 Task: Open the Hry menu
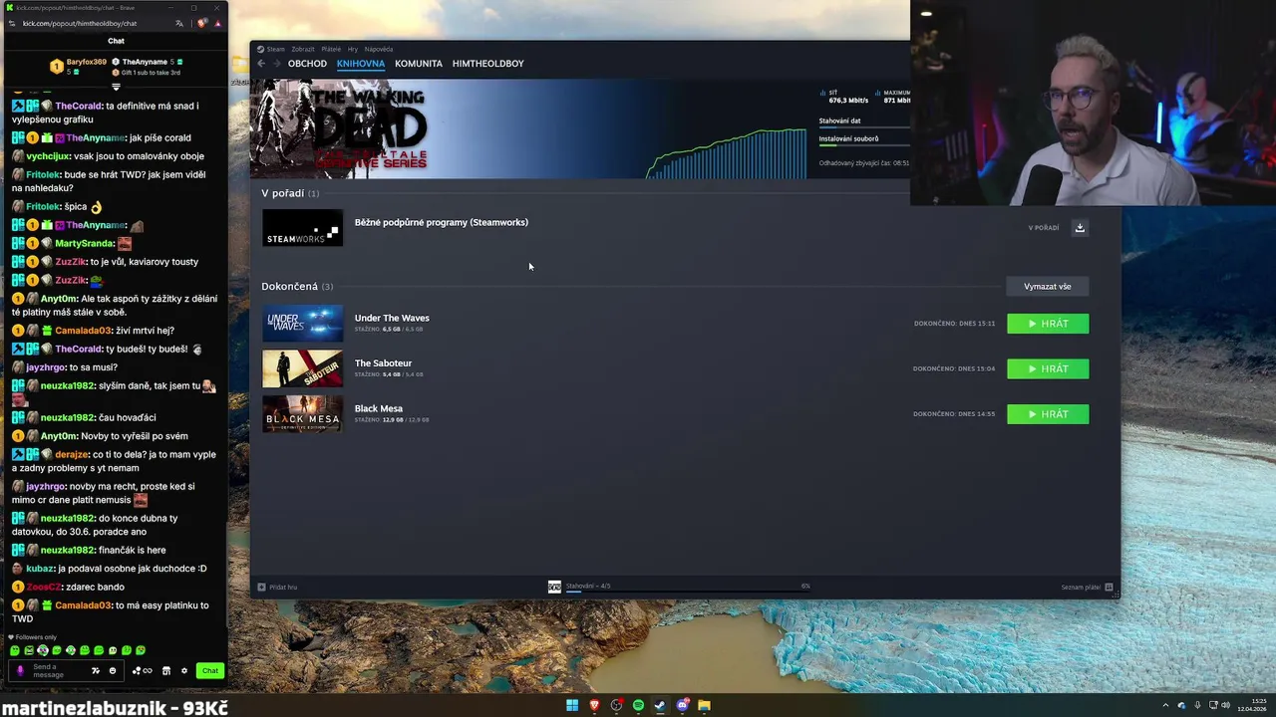[353, 49]
